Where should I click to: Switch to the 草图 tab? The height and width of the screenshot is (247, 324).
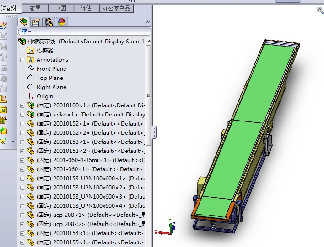pos(61,9)
